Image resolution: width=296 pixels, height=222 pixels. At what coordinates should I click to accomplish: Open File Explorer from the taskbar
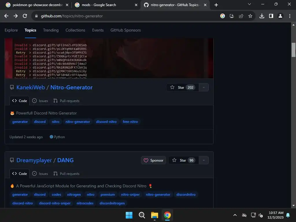click(154, 215)
